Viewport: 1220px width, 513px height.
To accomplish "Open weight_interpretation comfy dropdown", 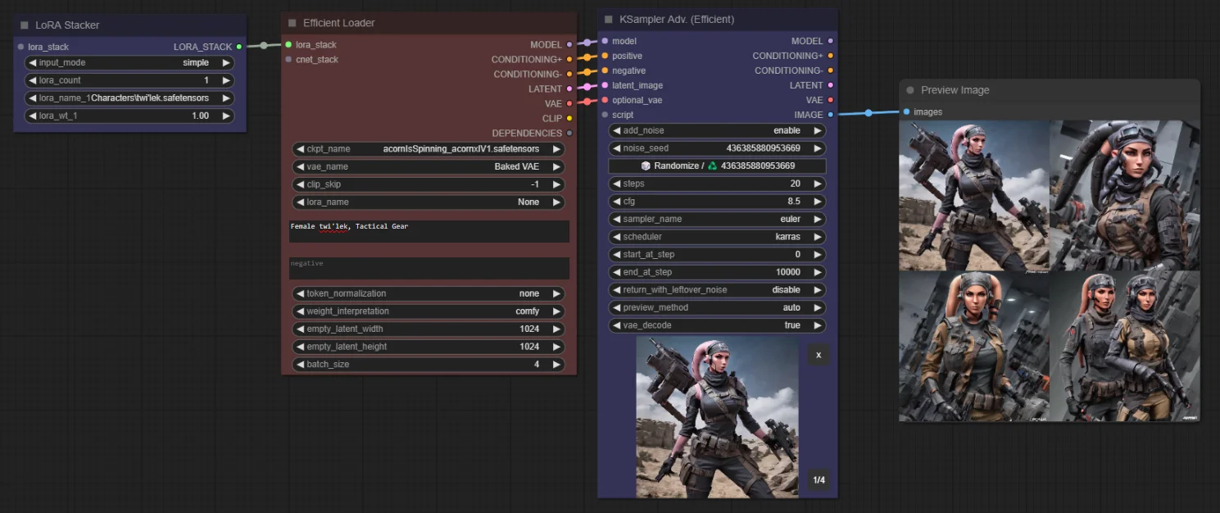I will tap(429, 311).
